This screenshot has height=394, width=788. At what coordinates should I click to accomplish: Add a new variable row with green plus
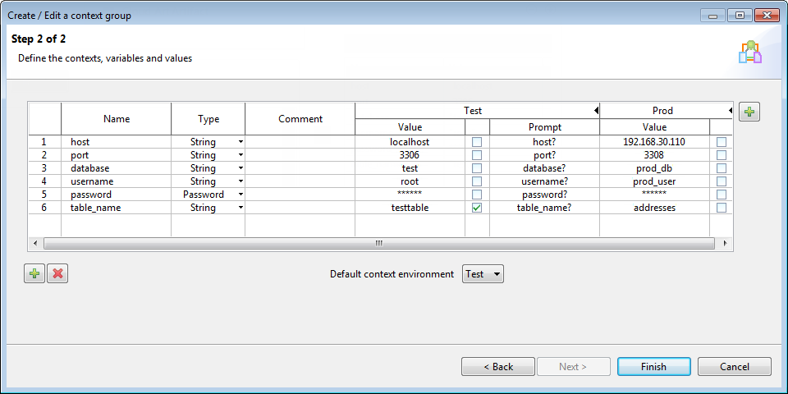34,273
